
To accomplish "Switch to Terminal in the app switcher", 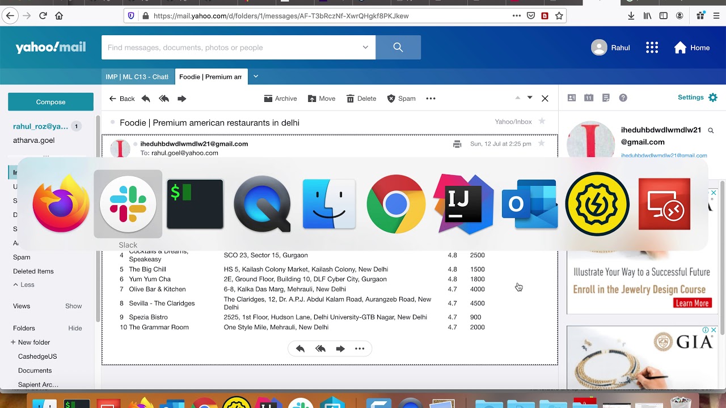I will [195, 204].
